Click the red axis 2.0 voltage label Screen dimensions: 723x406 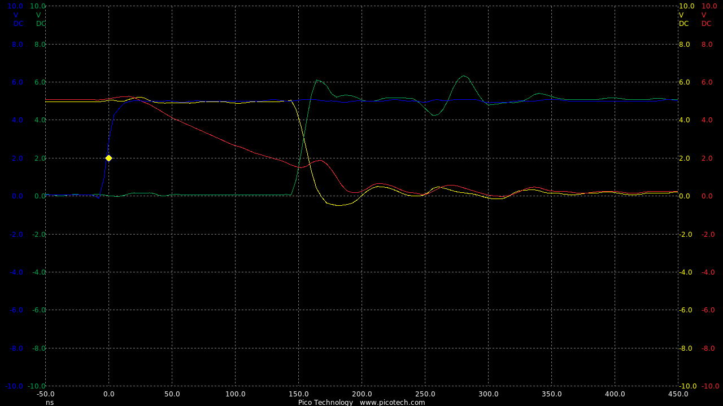click(x=707, y=158)
